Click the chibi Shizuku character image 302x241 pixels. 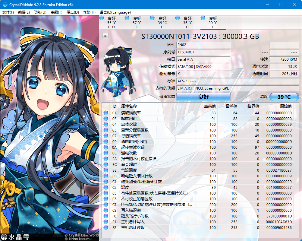[118, 72]
